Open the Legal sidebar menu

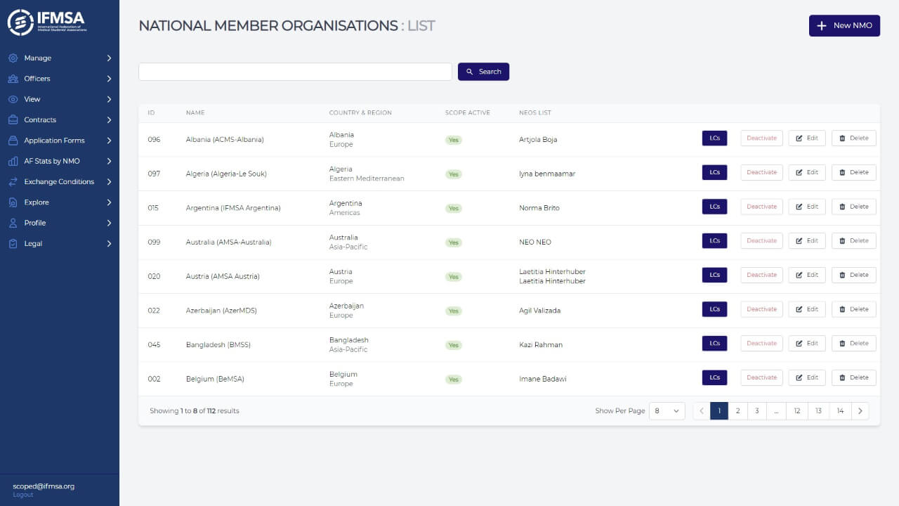[x=60, y=243]
